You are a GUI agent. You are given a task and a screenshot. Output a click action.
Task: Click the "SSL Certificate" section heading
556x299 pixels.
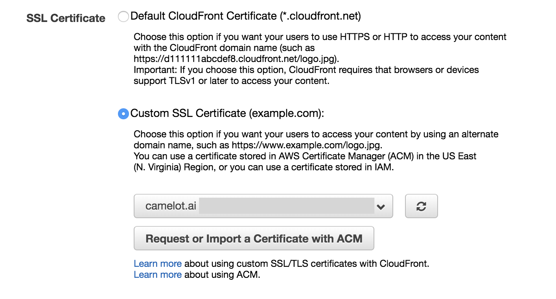pos(66,18)
